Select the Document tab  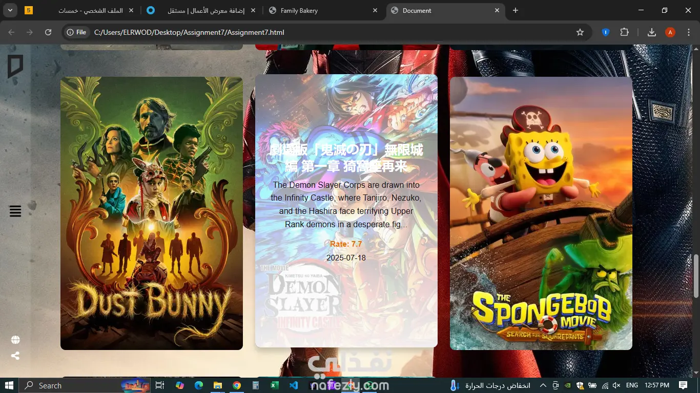pyautogui.click(x=446, y=10)
